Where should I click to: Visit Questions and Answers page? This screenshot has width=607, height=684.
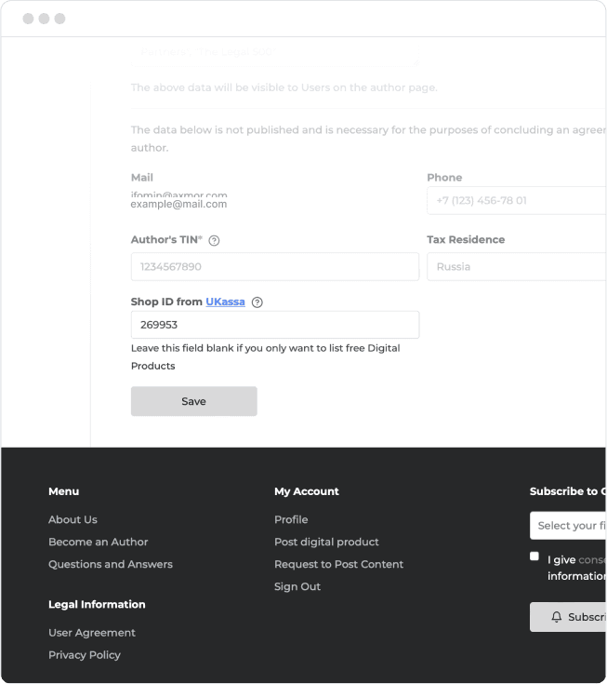pos(110,564)
